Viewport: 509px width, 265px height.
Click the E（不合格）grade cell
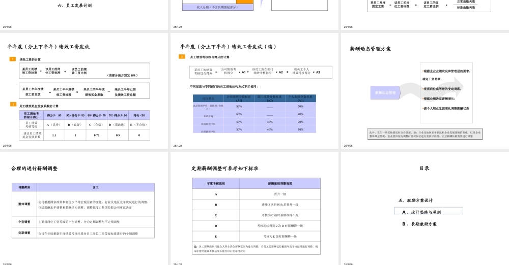[139, 125]
